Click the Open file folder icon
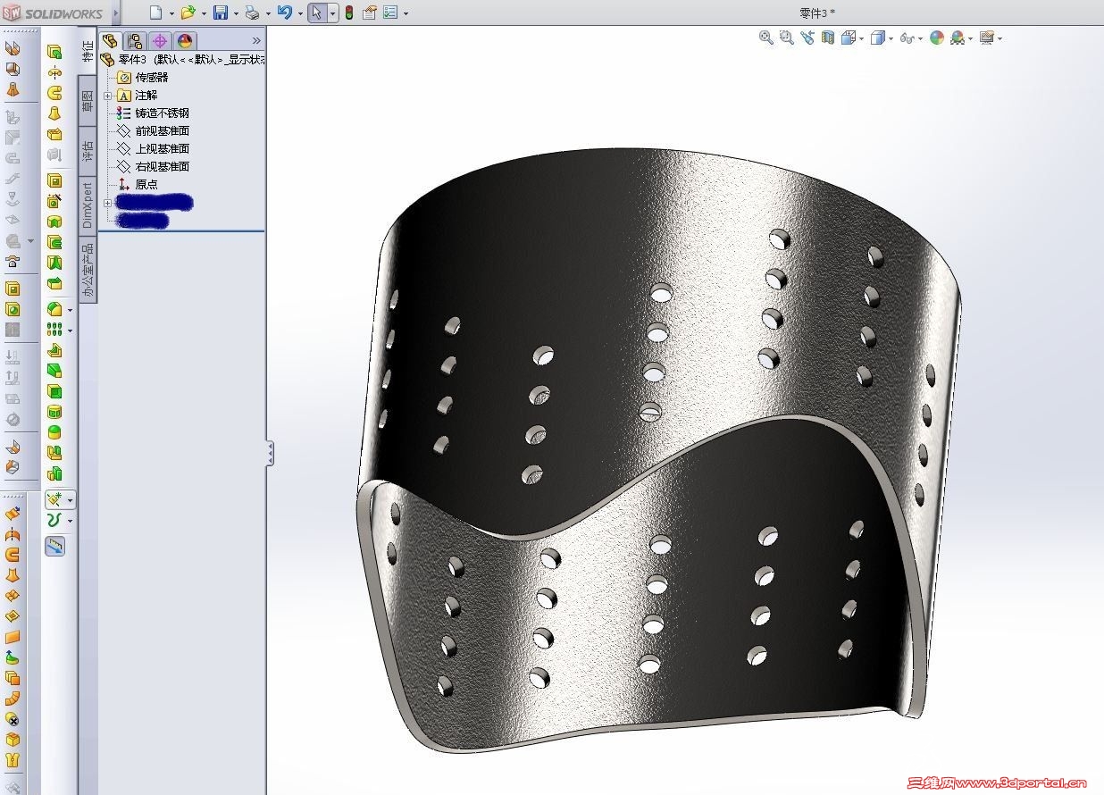 point(188,13)
